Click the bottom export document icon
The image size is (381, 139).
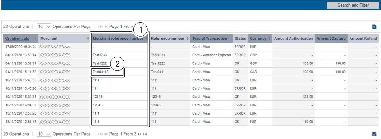tap(374, 134)
